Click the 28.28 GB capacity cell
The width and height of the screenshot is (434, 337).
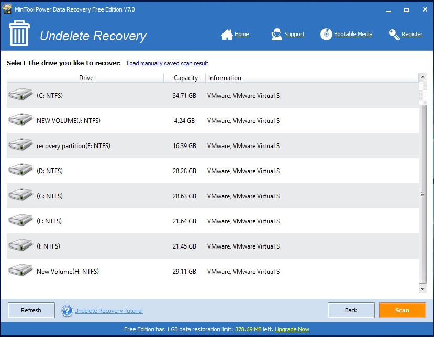tap(184, 171)
